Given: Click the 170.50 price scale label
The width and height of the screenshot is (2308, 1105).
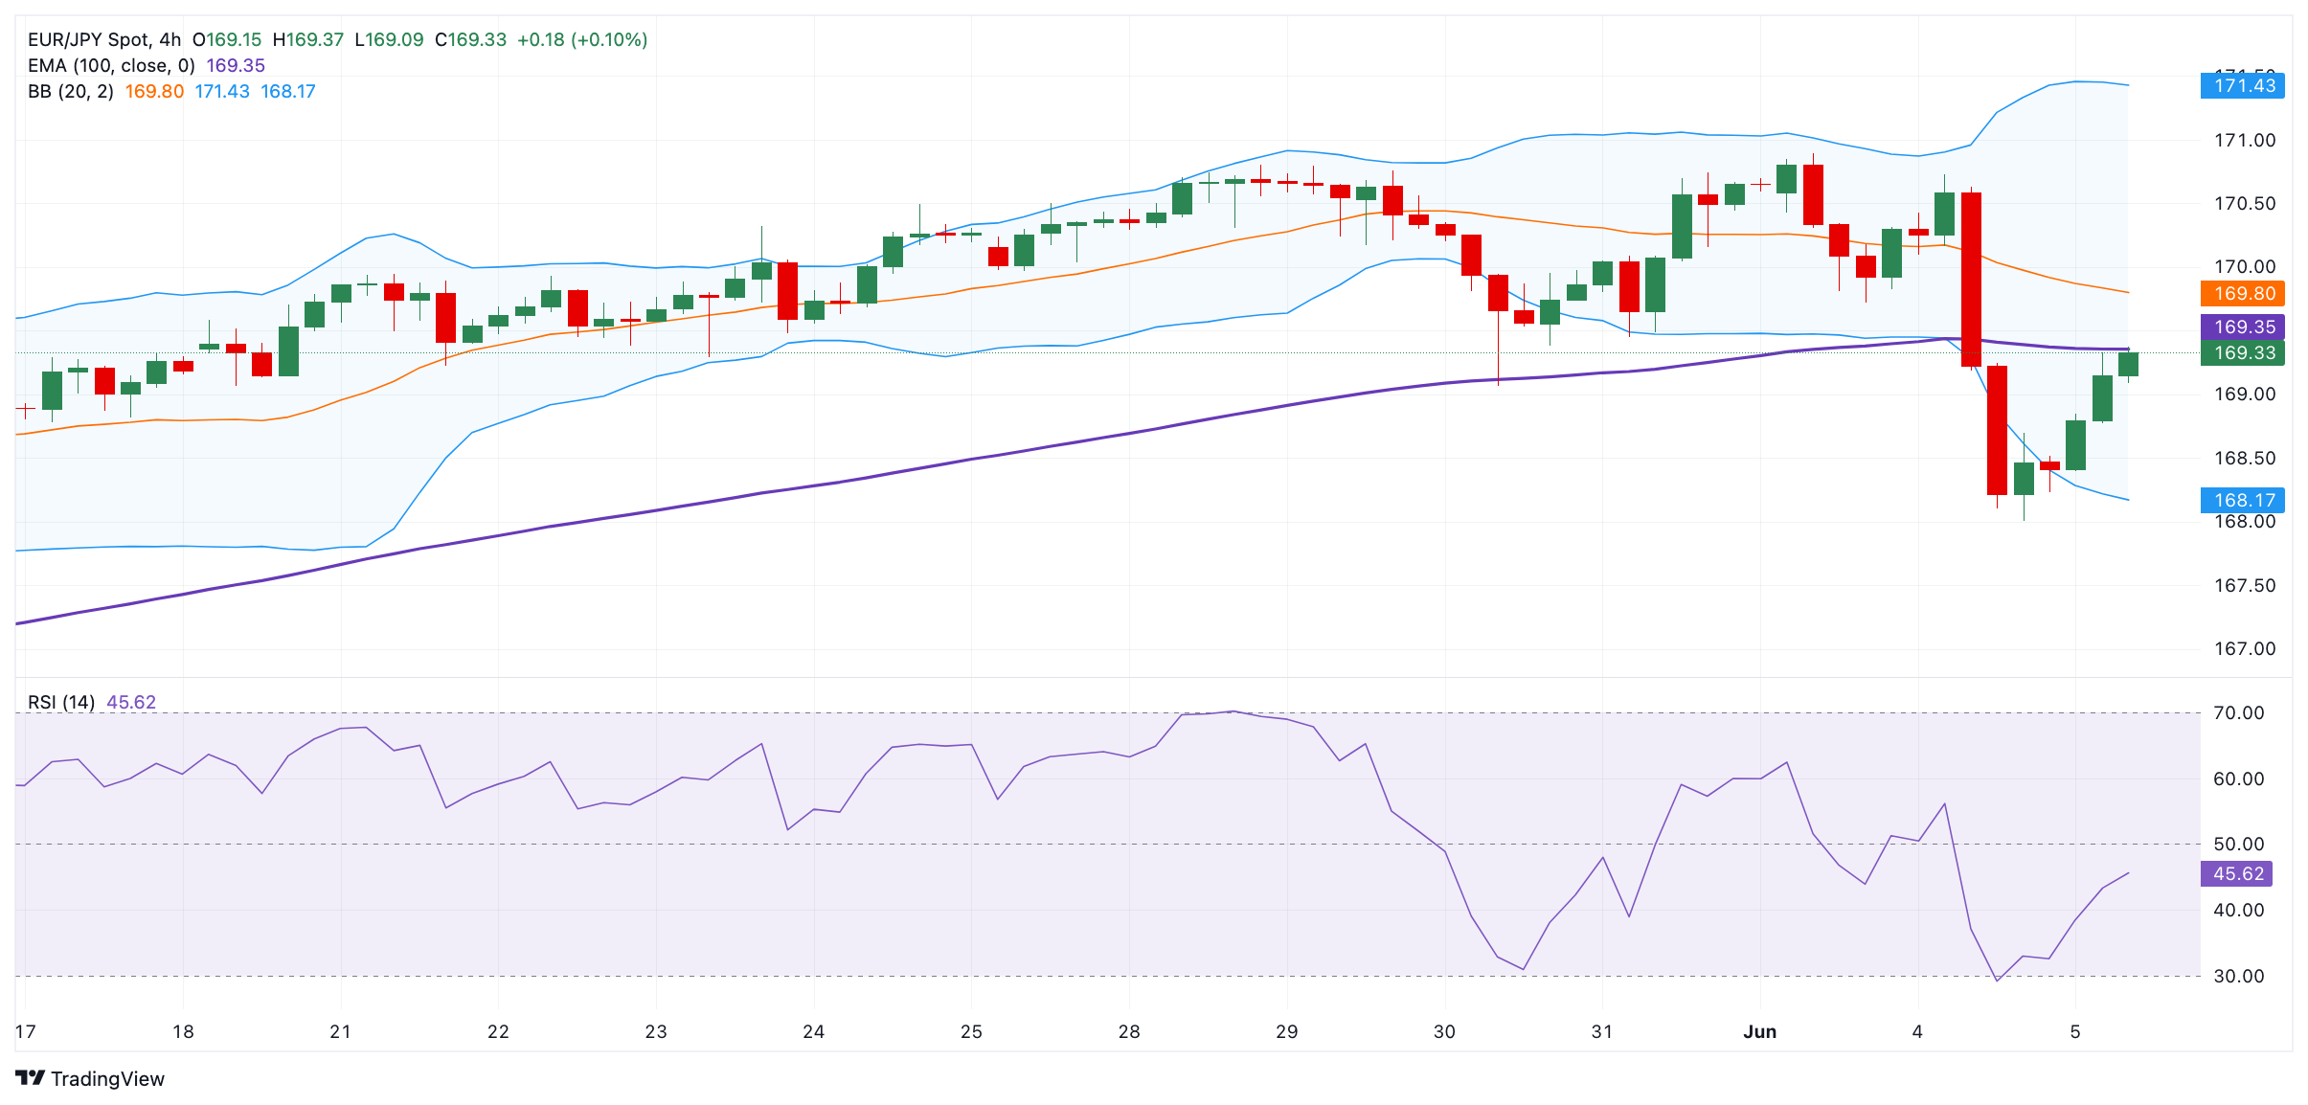Looking at the screenshot, I should (2245, 203).
